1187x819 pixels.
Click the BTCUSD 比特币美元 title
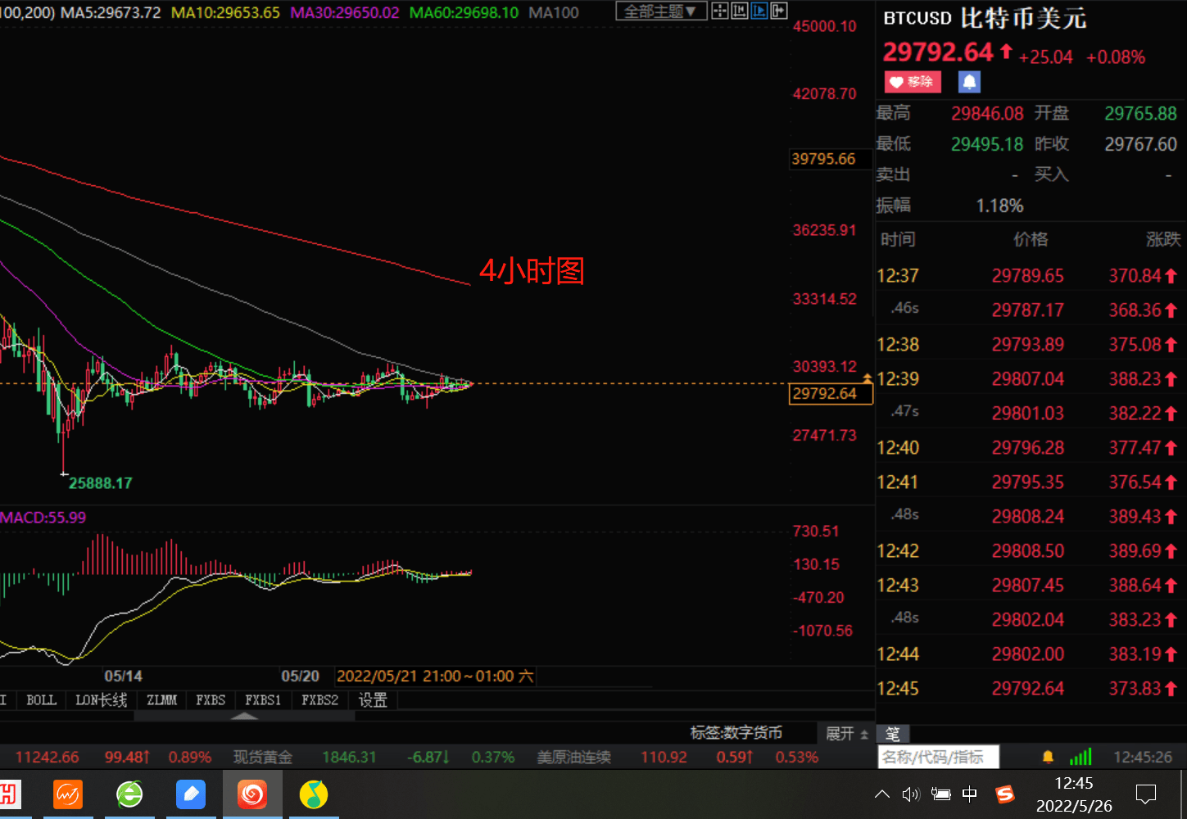click(x=985, y=18)
